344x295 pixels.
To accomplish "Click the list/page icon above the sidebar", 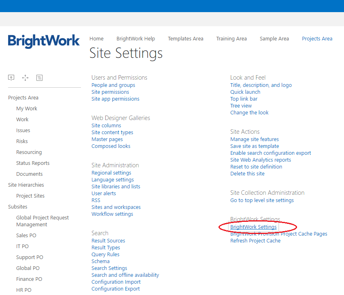I will (40, 78).
